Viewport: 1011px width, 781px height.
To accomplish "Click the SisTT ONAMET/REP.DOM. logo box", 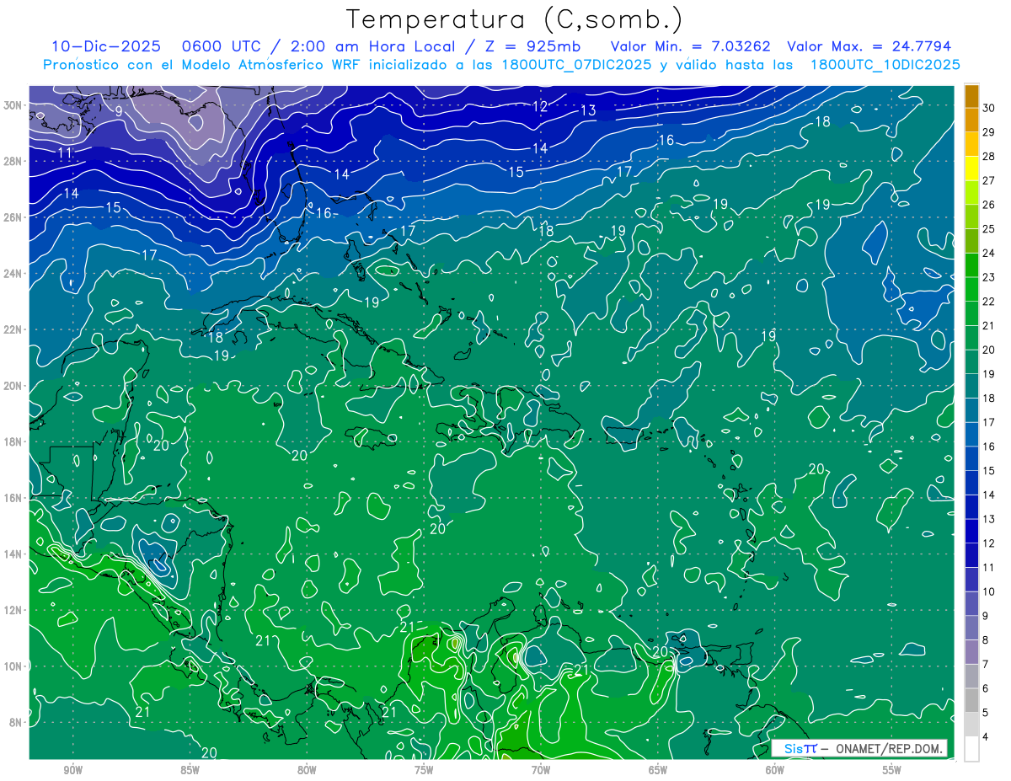I will pyautogui.click(x=859, y=748).
